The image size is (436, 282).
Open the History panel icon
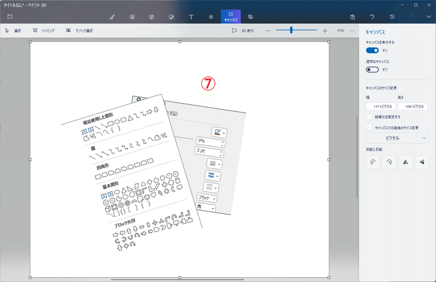[x=392, y=17]
